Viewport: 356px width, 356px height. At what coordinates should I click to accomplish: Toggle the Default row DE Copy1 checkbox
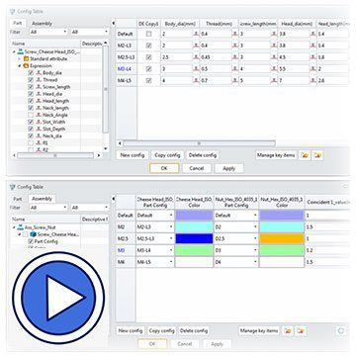click(149, 34)
